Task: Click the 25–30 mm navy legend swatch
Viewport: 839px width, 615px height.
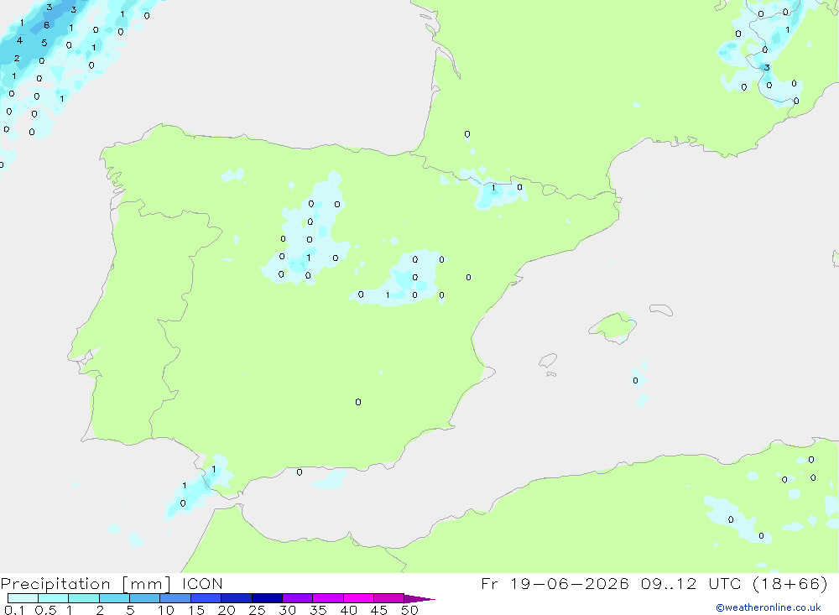Action: pyautogui.click(x=267, y=598)
